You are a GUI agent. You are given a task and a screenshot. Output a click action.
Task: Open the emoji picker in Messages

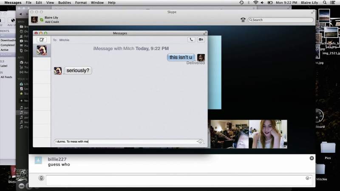200,141
